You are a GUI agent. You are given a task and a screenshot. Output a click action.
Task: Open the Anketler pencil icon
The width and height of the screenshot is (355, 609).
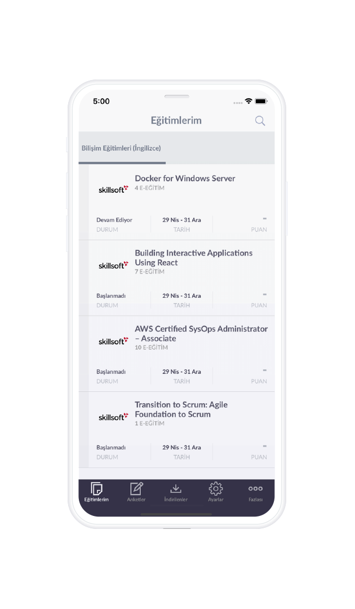(x=136, y=488)
